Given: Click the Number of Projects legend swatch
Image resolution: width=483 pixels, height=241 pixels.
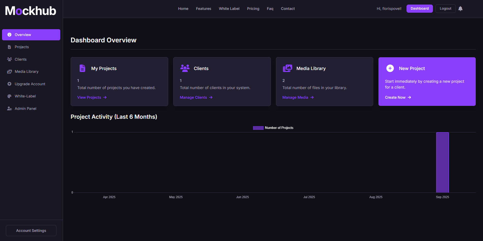Looking at the screenshot, I should (258, 128).
